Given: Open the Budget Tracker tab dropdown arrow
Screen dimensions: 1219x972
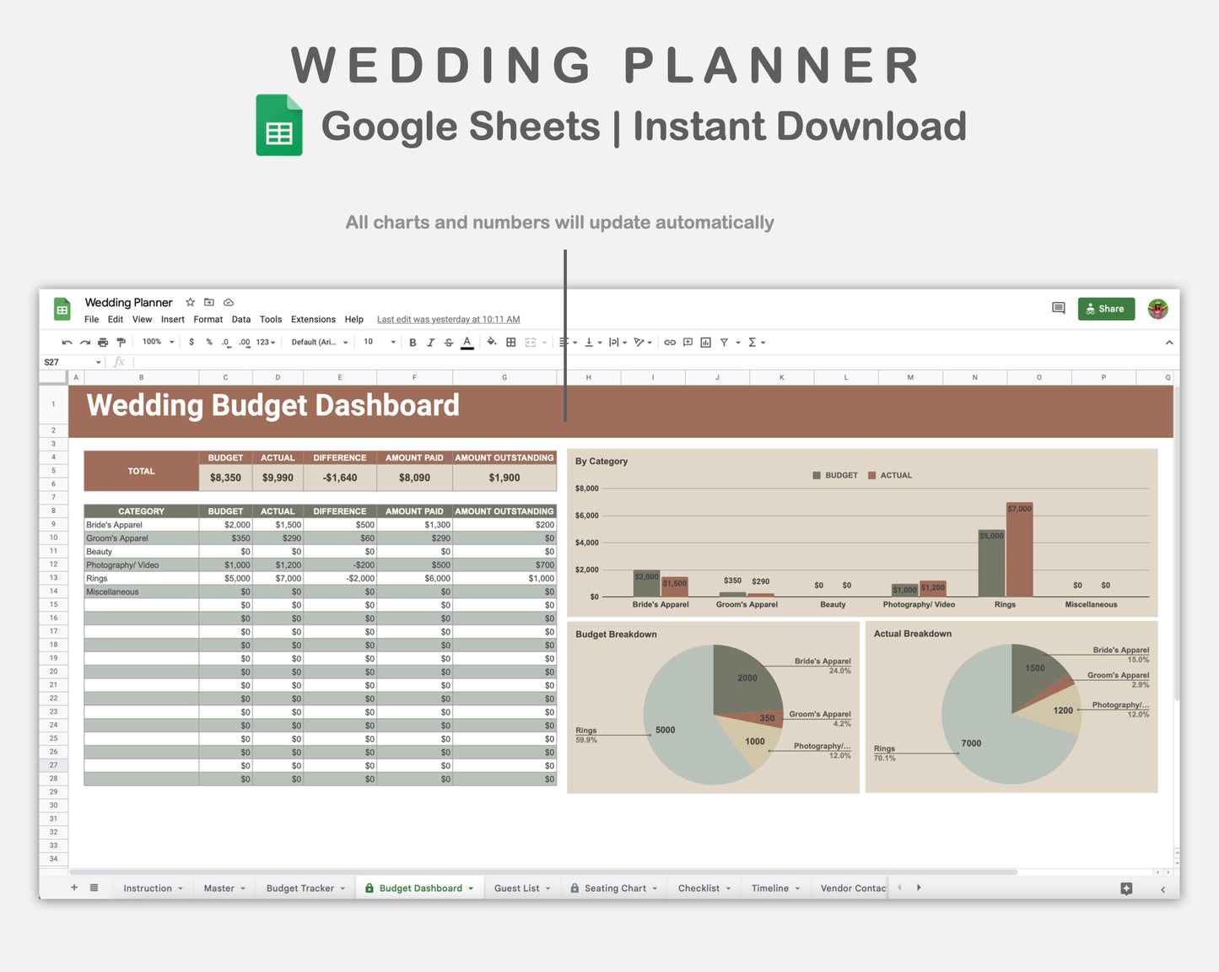Looking at the screenshot, I should 343,888.
